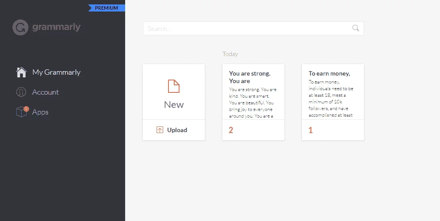Click the Apps box icon
The height and width of the screenshot is (221, 440).
[x=21, y=112]
